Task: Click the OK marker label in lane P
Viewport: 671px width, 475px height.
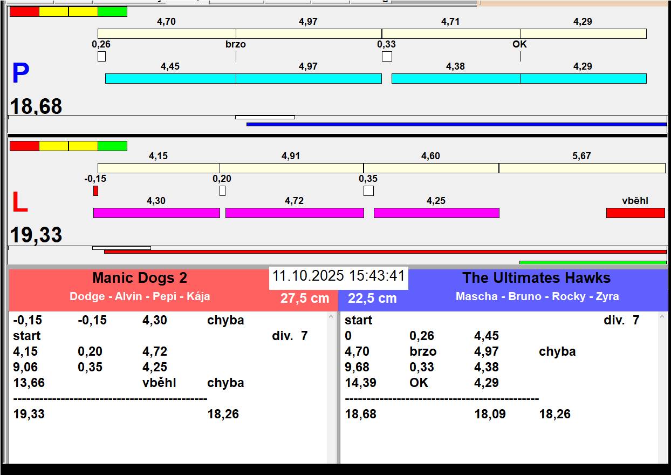Action: point(519,44)
